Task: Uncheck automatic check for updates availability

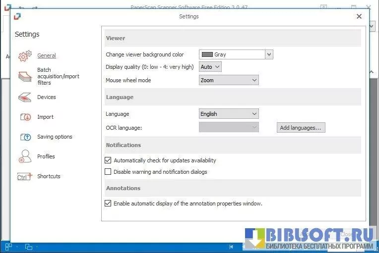Action: coord(108,160)
